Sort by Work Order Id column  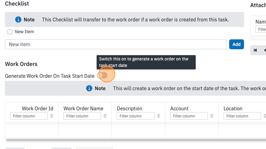click(x=52, y=116)
